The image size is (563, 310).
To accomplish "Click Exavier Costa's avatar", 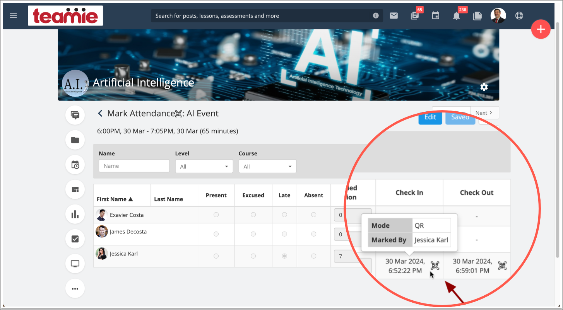I will [102, 215].
